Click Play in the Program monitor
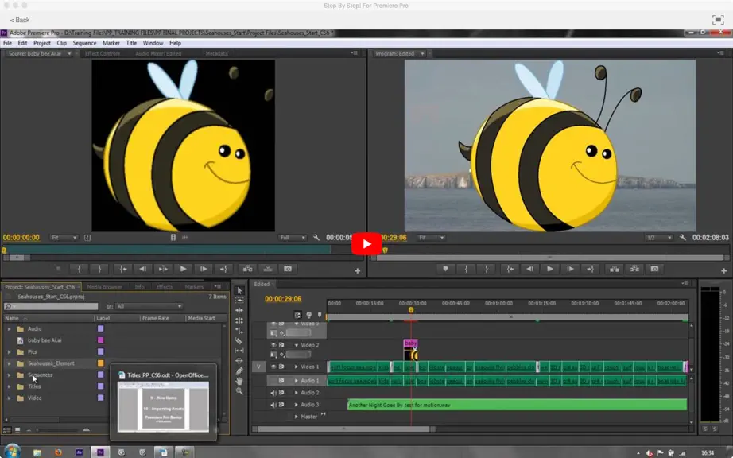733x458 pixels. pyautogui.click(x=550, y=269)
